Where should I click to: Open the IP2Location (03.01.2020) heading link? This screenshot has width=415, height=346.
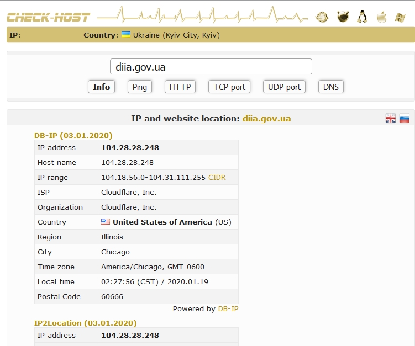point(85,323)
